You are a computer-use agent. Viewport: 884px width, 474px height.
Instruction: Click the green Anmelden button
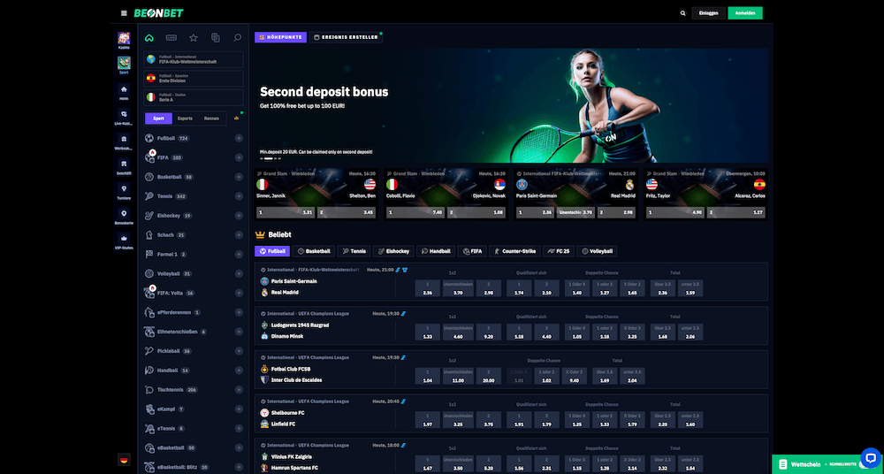point(744,13)
